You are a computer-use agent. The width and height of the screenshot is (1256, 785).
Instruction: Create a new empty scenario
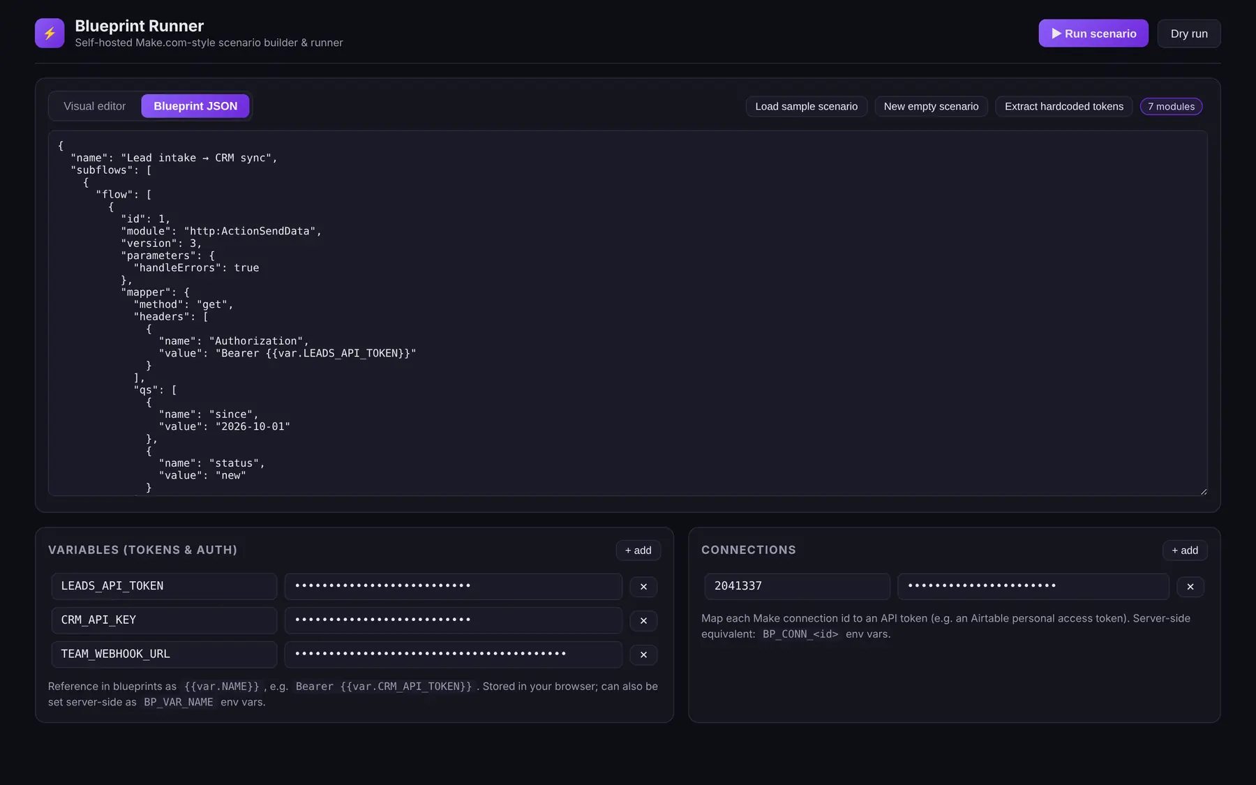[931, 106]
